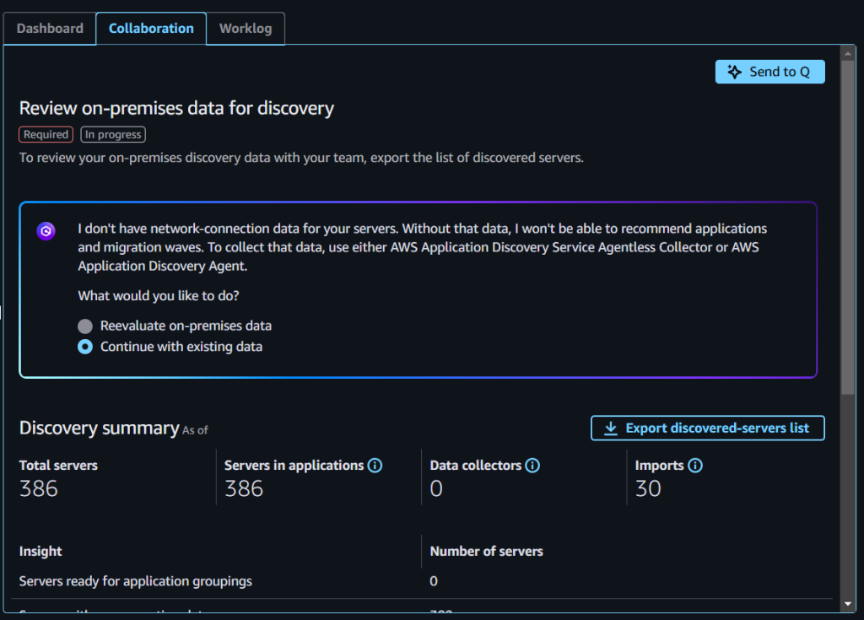Click the Required status badge
Screen dimensions: 864x620
coord(46,134)
